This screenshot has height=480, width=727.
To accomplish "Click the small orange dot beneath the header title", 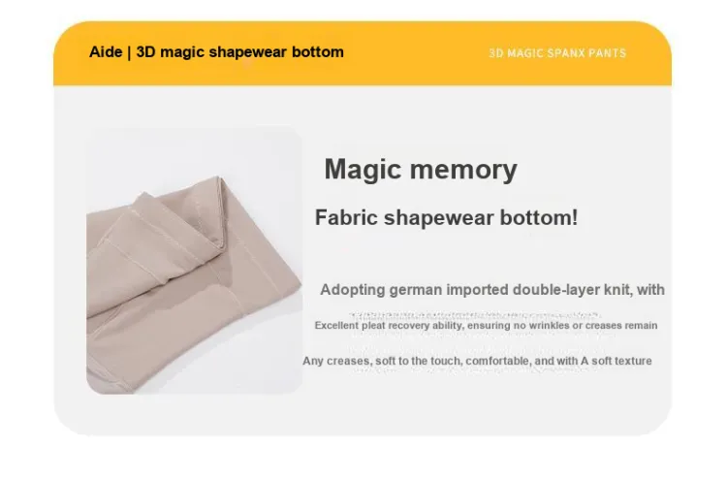I will (x=247, y=64).
